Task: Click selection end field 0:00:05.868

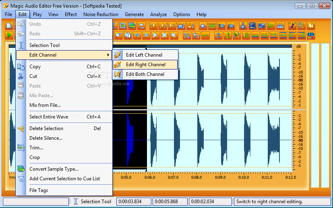Action: (x=170, y=202)
